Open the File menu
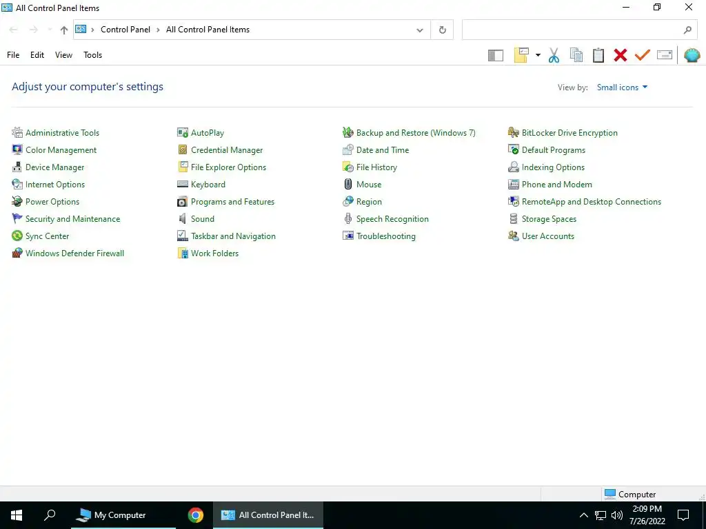This screenshot has height=529, width=706. pyautogui.click(x=13, y=55)
